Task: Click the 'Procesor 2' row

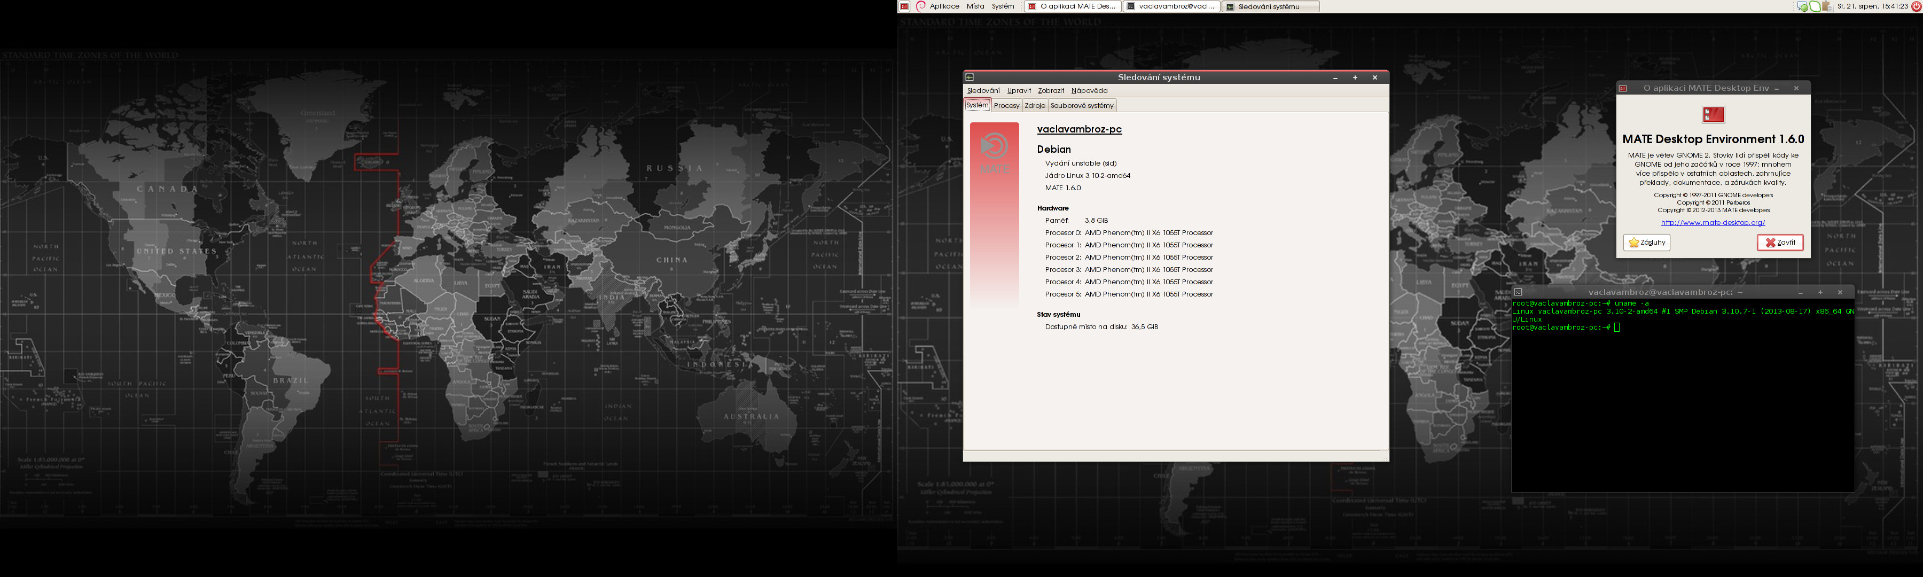Action: (1129, 258)
